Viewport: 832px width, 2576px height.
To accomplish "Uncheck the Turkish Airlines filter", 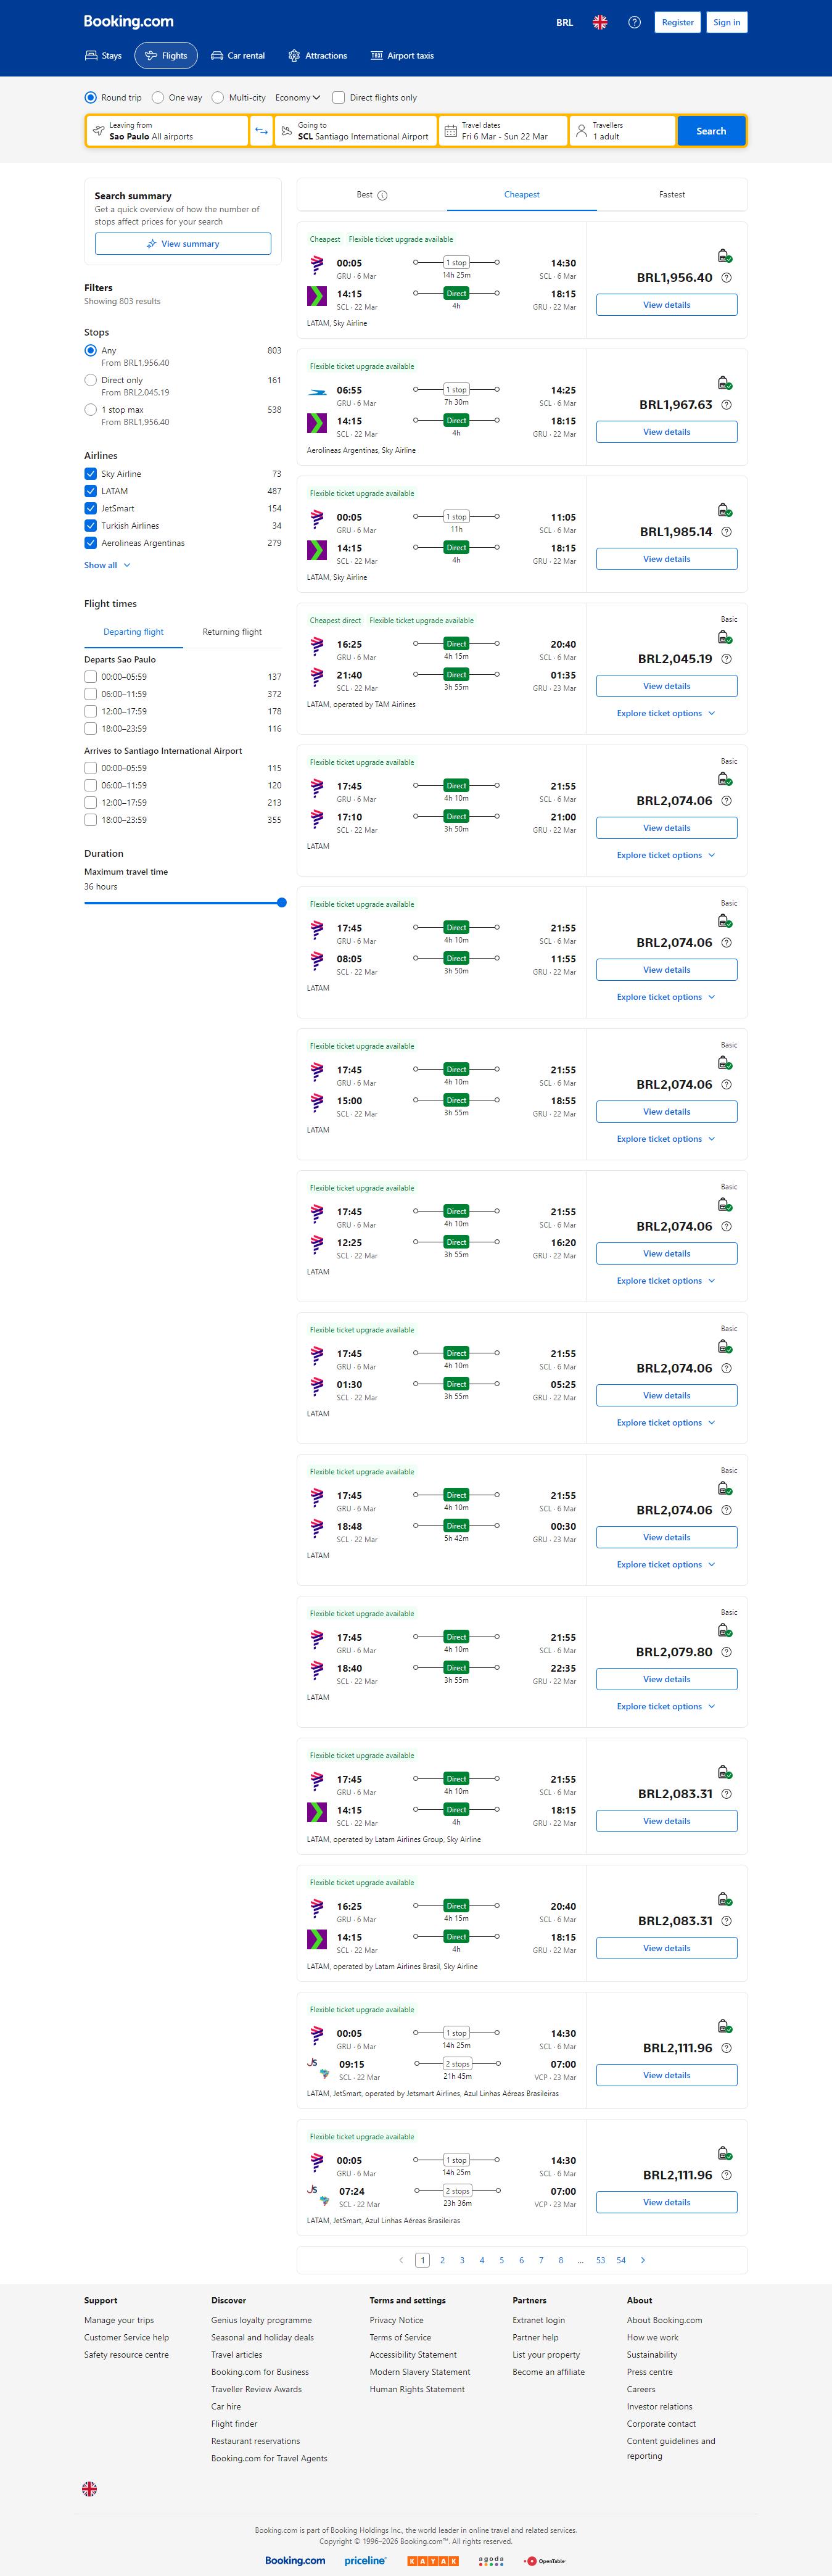I will pos(91,526).
